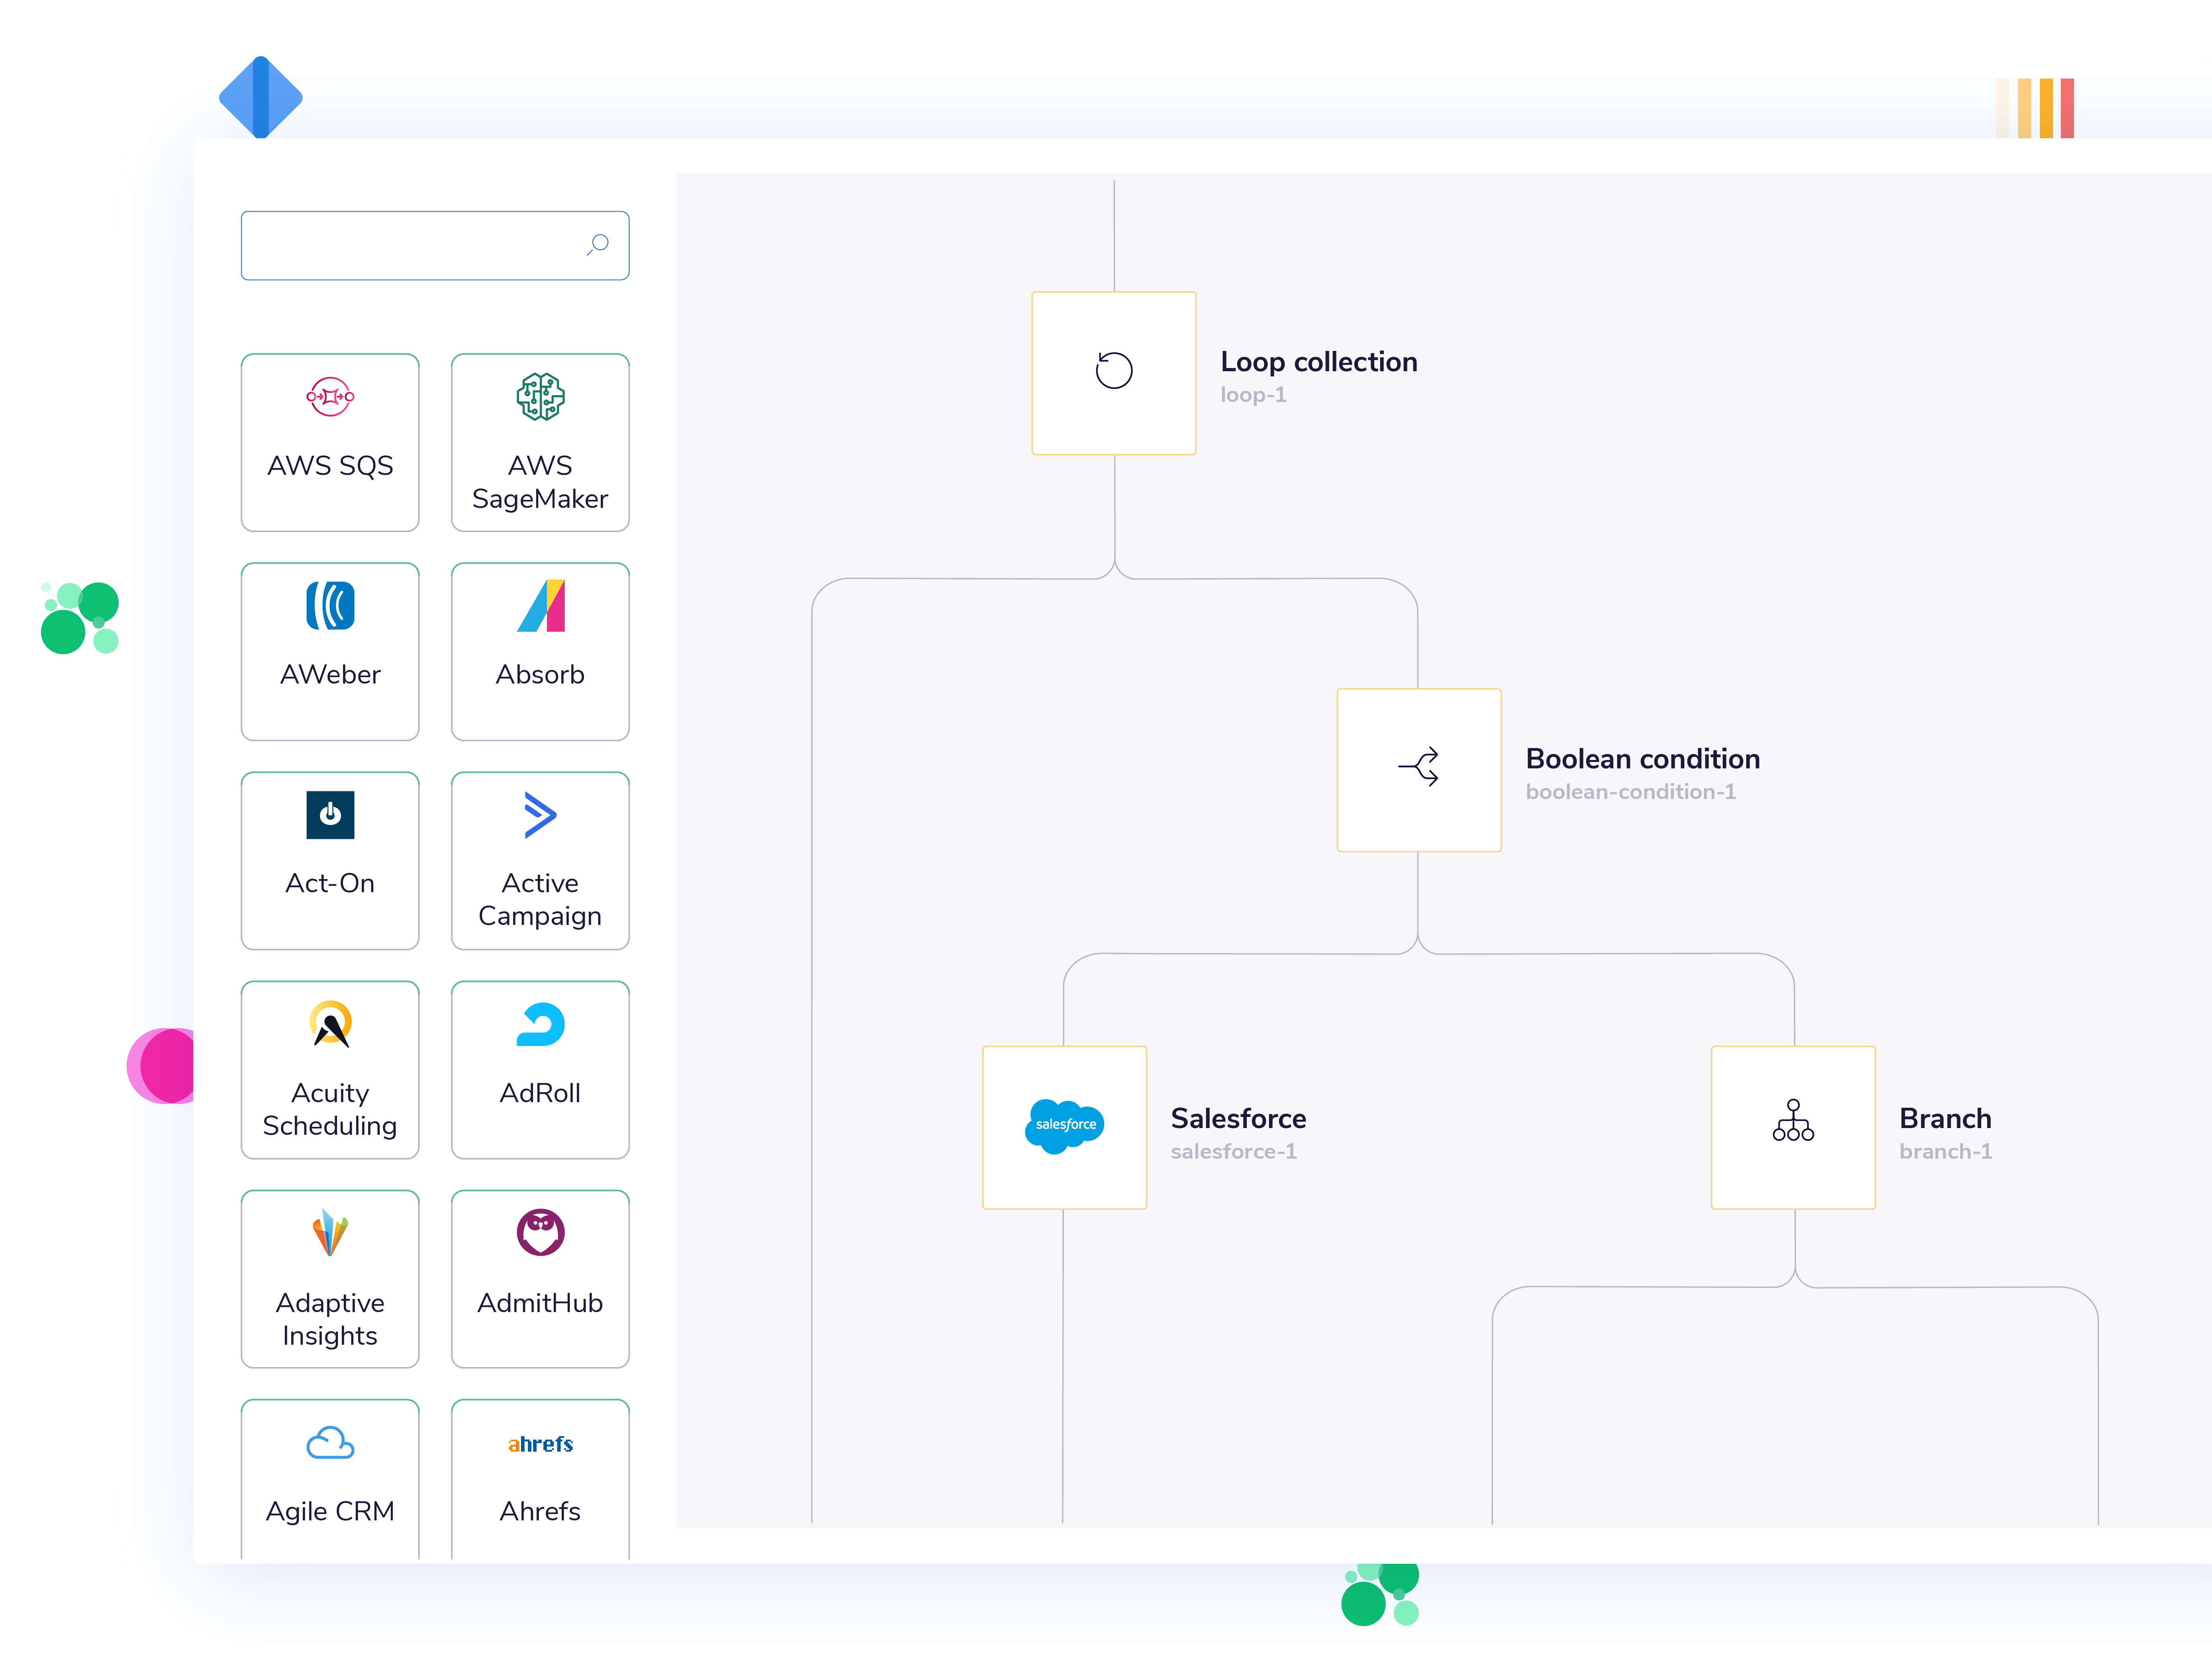
Task: Select the AdmitHub connector
Action: click(x=540, y=1278)
